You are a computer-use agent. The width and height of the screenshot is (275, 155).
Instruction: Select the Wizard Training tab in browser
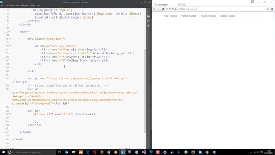click(x=189, y=16)
